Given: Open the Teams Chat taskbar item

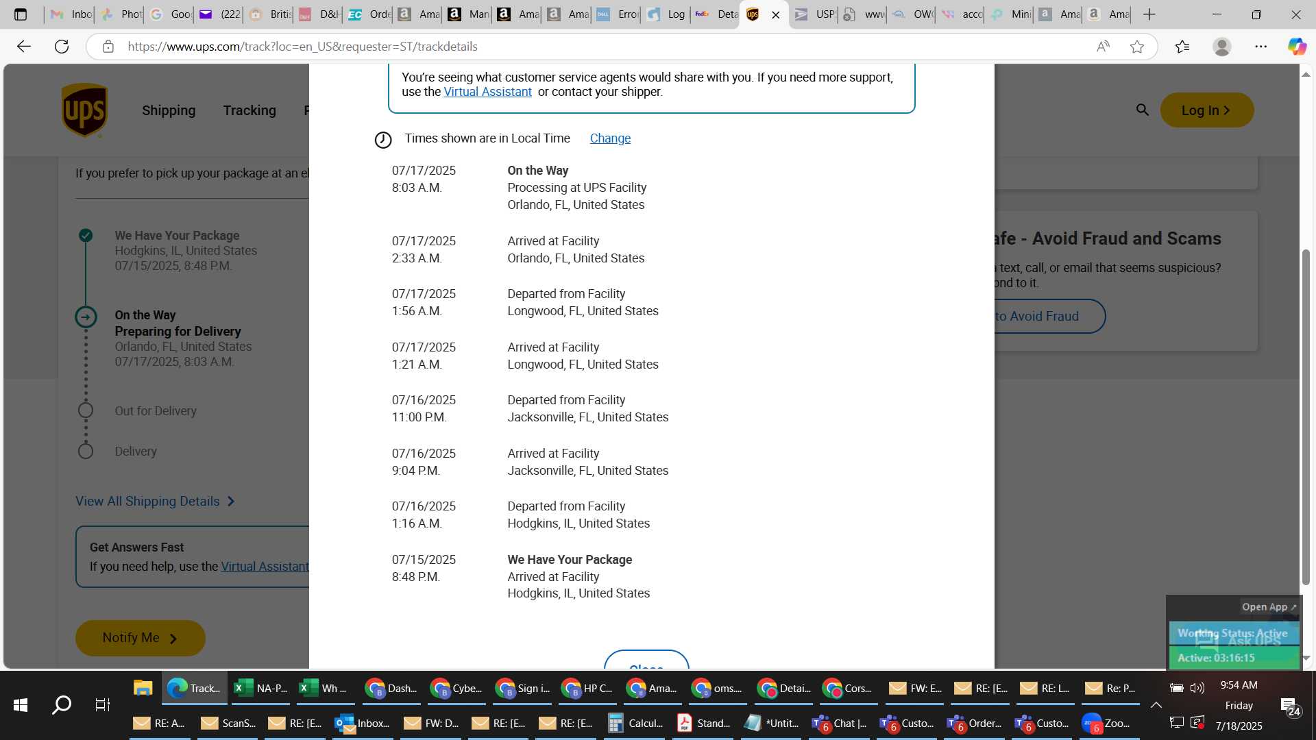Looking at the screenshot, I should (840, 723).
